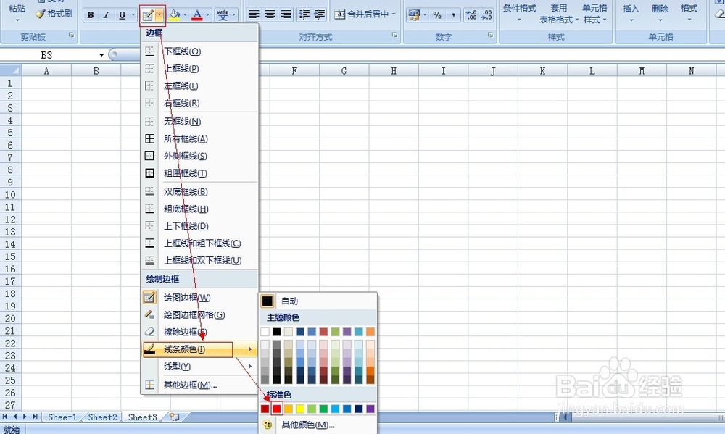Toggle italic formatting button
Viewport: 725px width, 434px height.
(107, 14)
